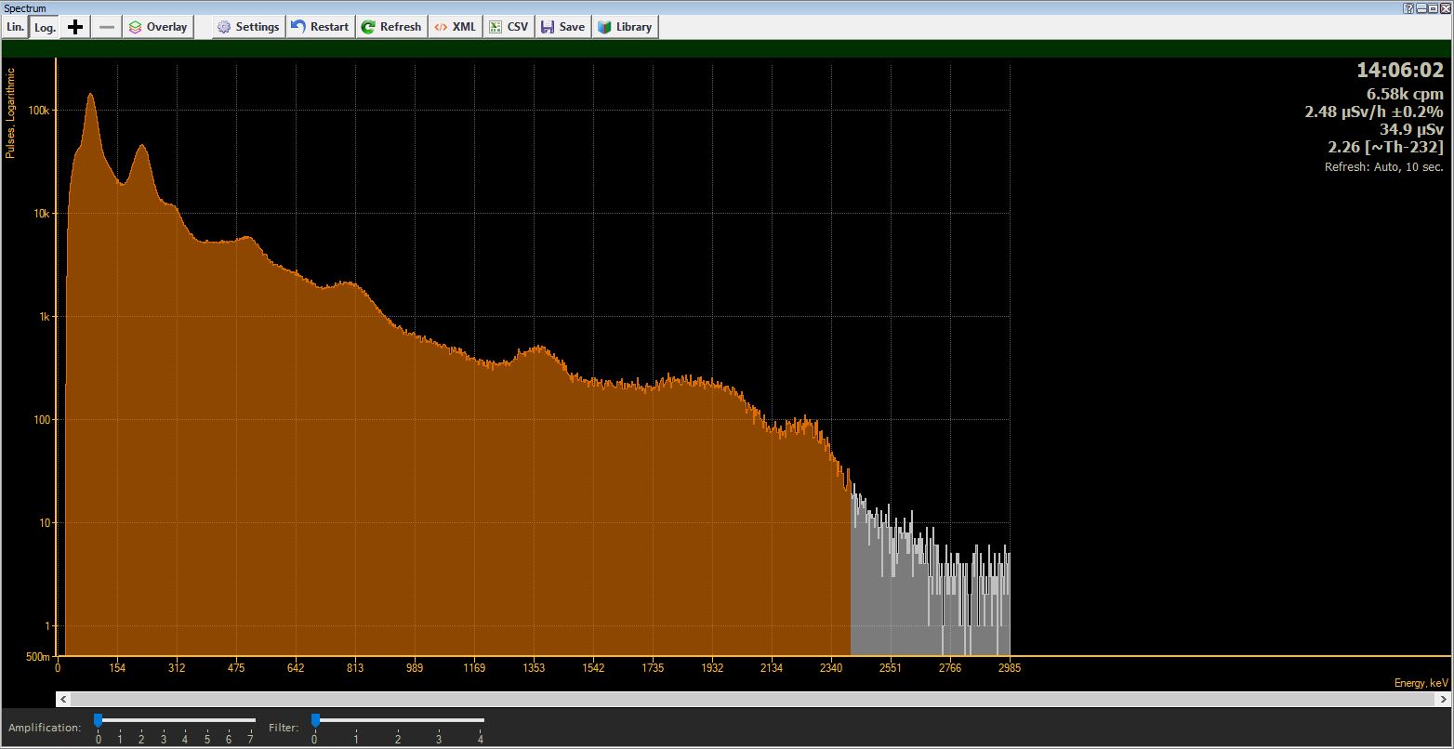The height and width of the screenshot is (749, 1454).
Task: Click the Filter slider handle
Action: [315, 720]
